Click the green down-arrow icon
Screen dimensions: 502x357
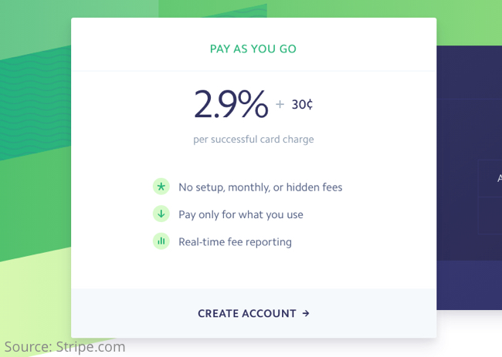click(x=161, y=214)
